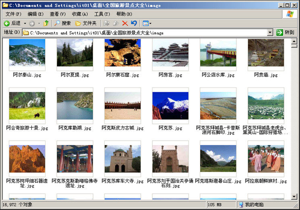Image resolution: width=300 pixels, height=210 pixels.
Task: Select the 阿尔夏提.jpg thumbnail
Action: click(75, 53)
